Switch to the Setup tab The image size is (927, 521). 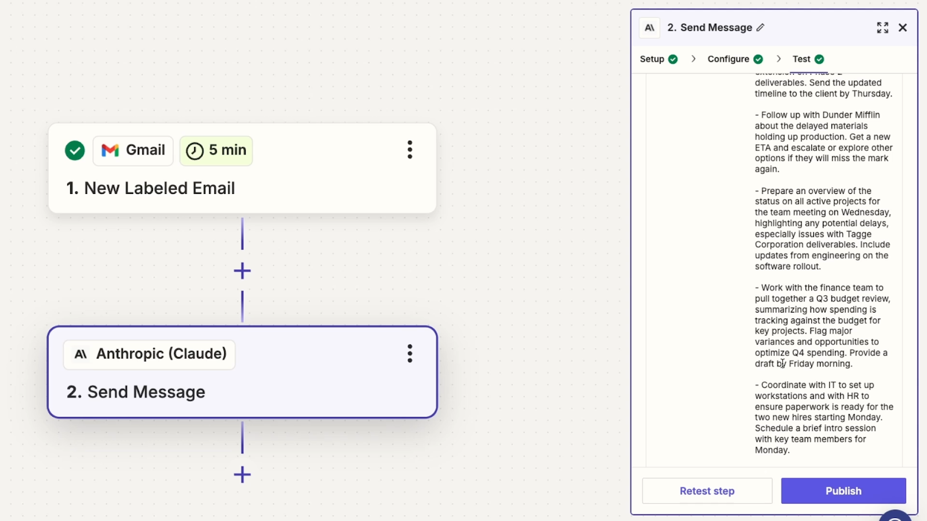659,59
